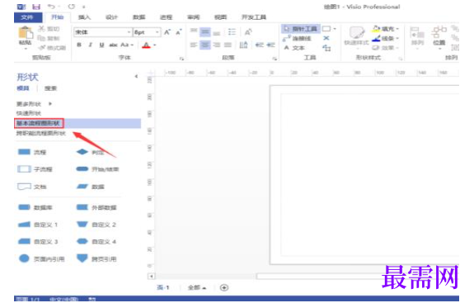Select the Pointer Tool (指针工具)

coord(300,29)
